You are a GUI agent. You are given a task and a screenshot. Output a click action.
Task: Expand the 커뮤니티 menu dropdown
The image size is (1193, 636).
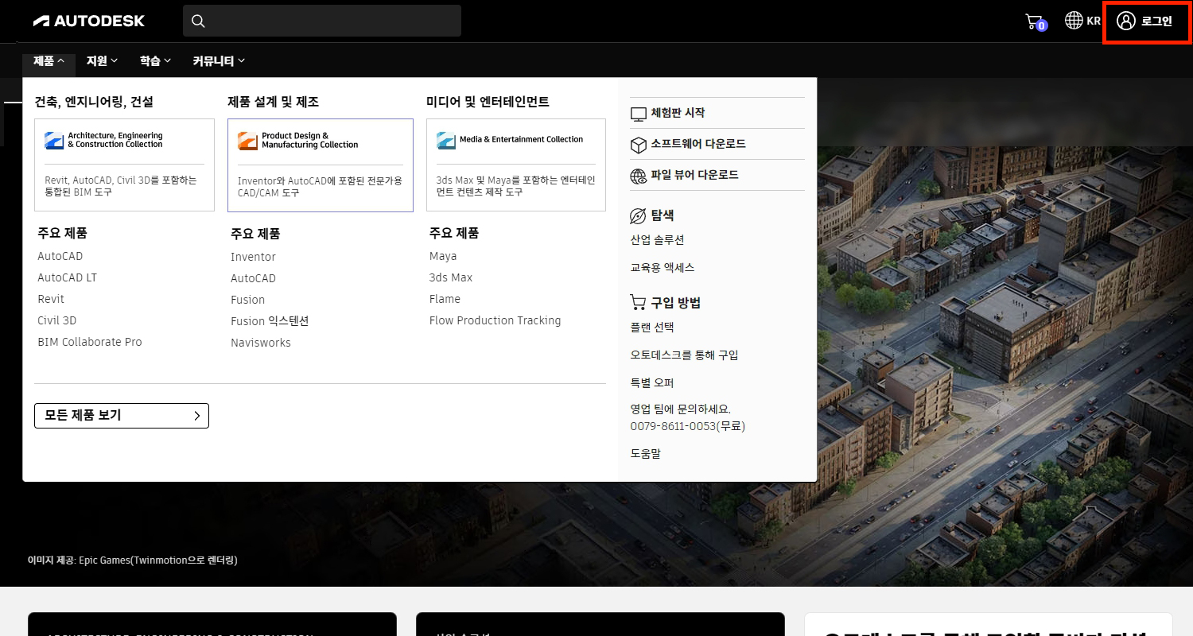click(219, 60)
